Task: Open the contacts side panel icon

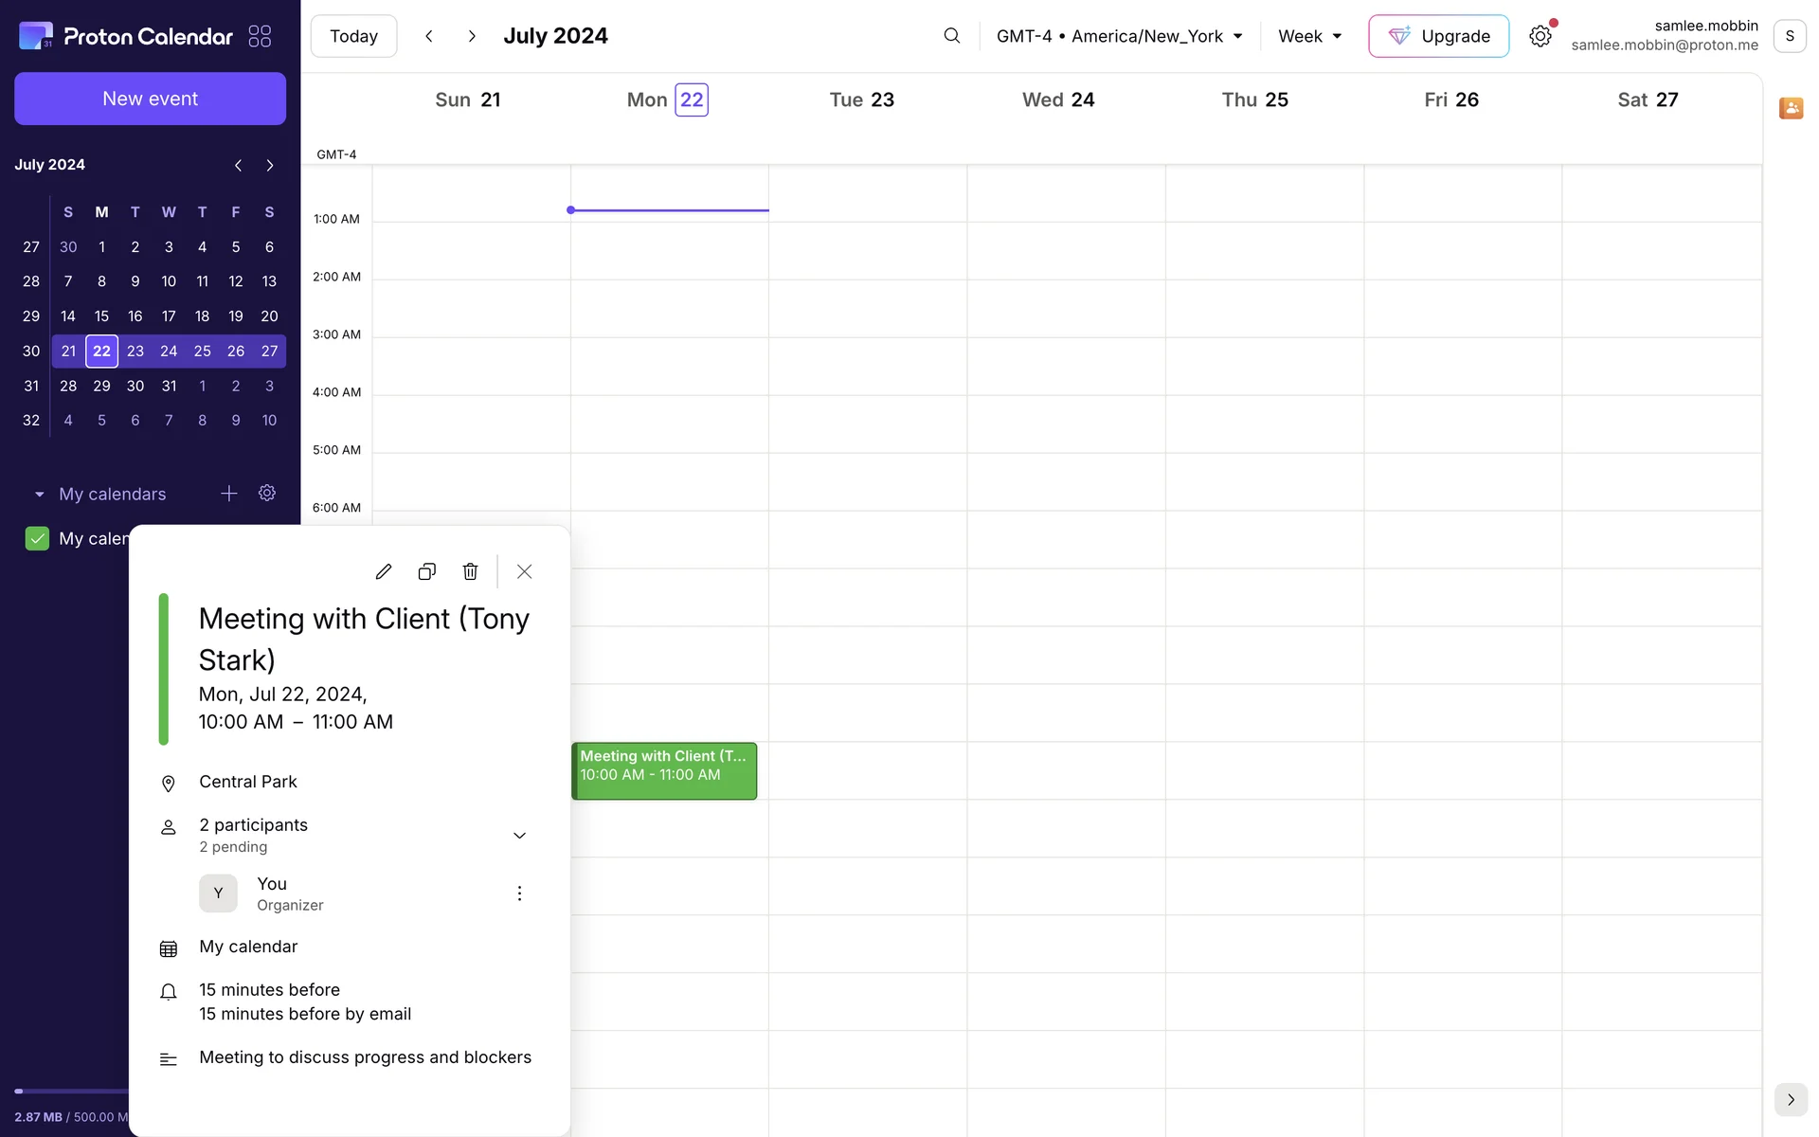Action: tap(1790, 108)
